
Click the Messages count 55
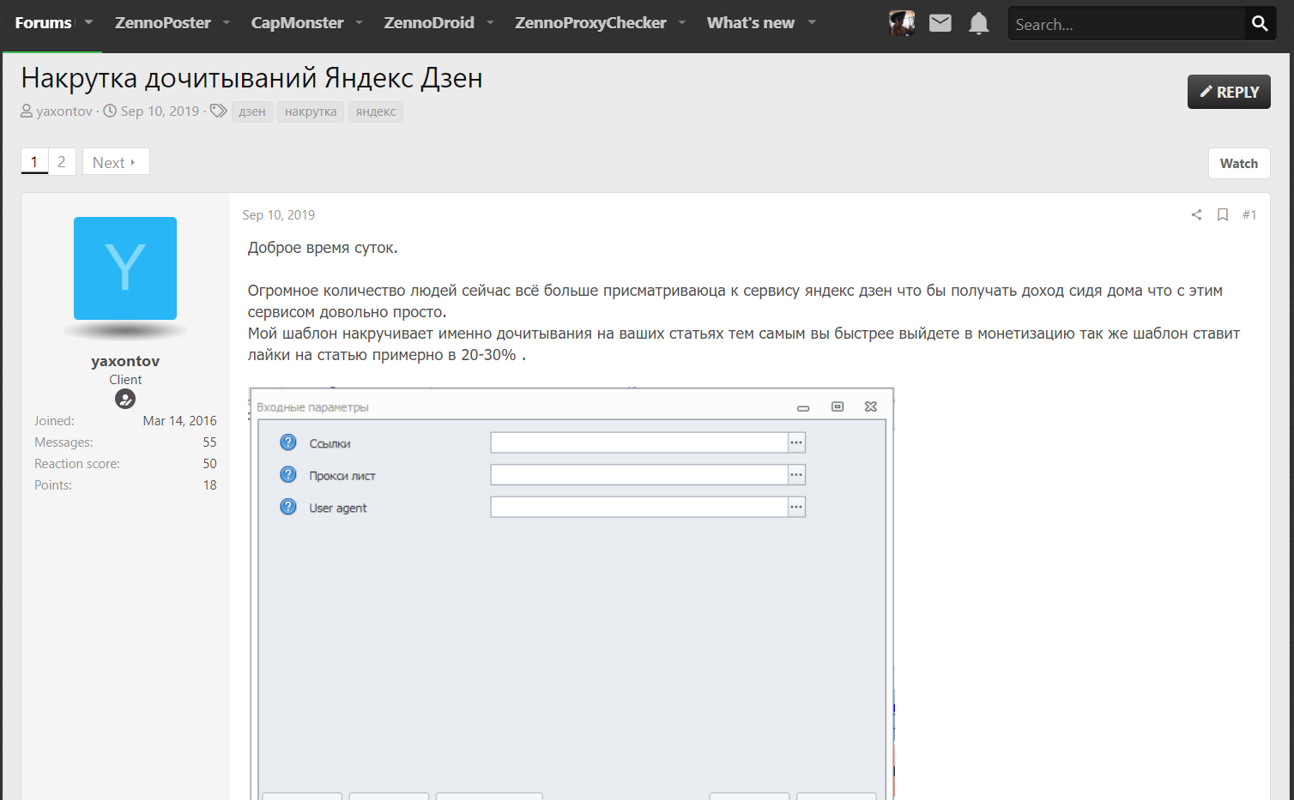(x=209, y=442)
